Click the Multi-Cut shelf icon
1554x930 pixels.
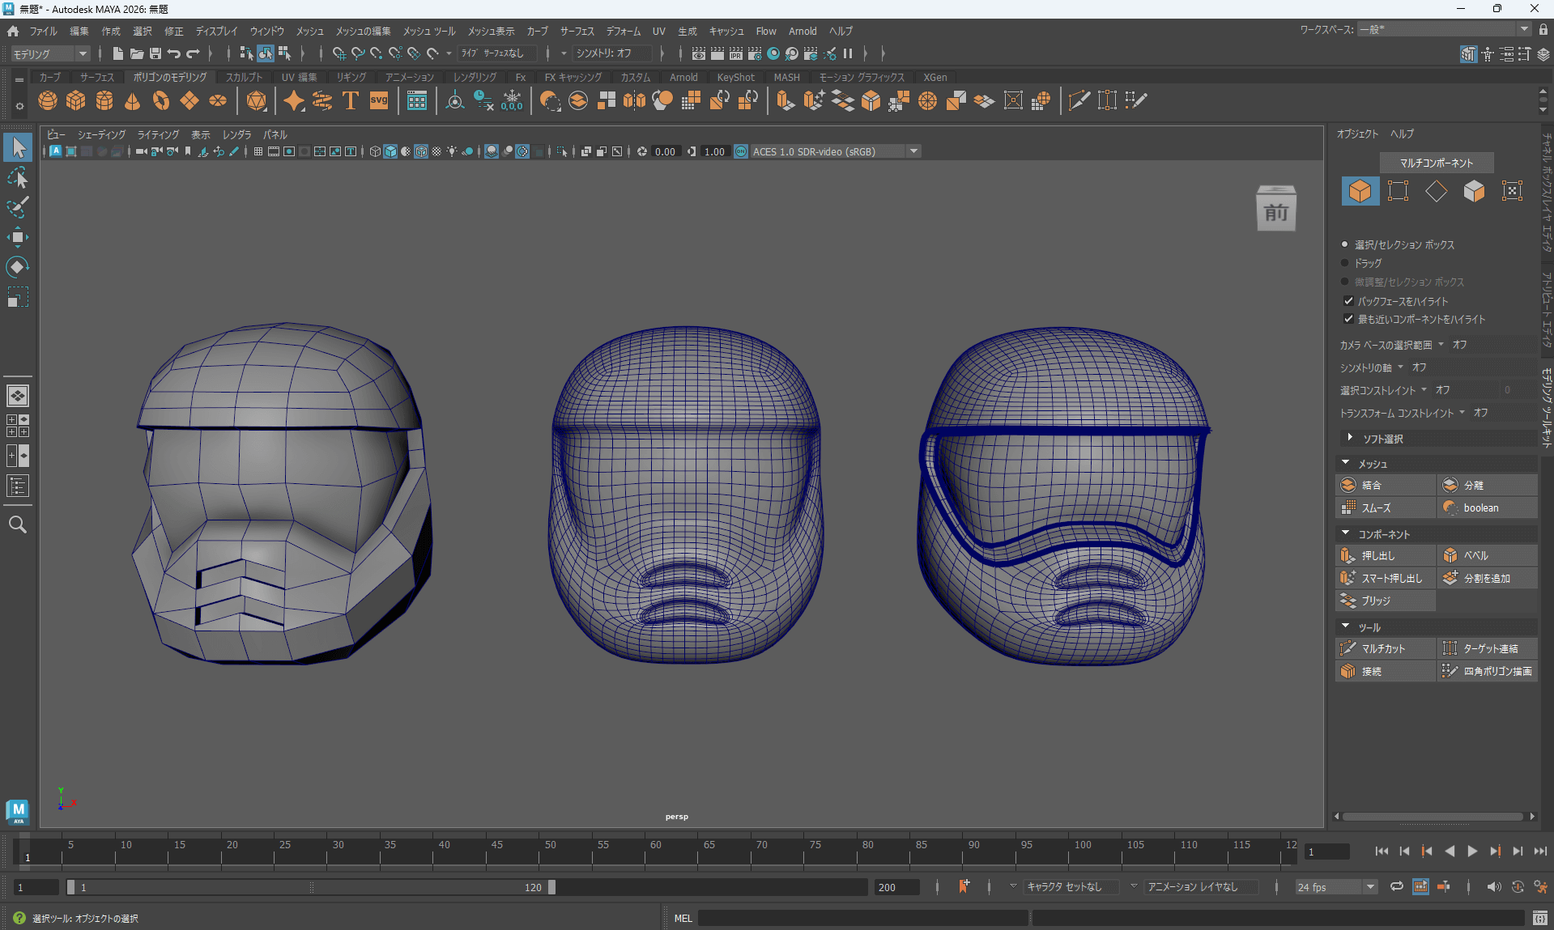[x=1079, y=100]
